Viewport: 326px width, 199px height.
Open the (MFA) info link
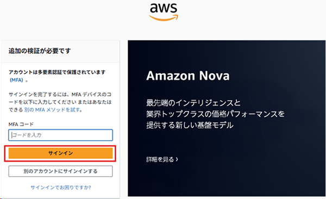[16, 80]
